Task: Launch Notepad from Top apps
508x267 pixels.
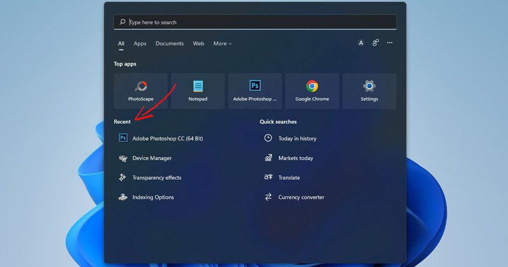Action: 198,91
